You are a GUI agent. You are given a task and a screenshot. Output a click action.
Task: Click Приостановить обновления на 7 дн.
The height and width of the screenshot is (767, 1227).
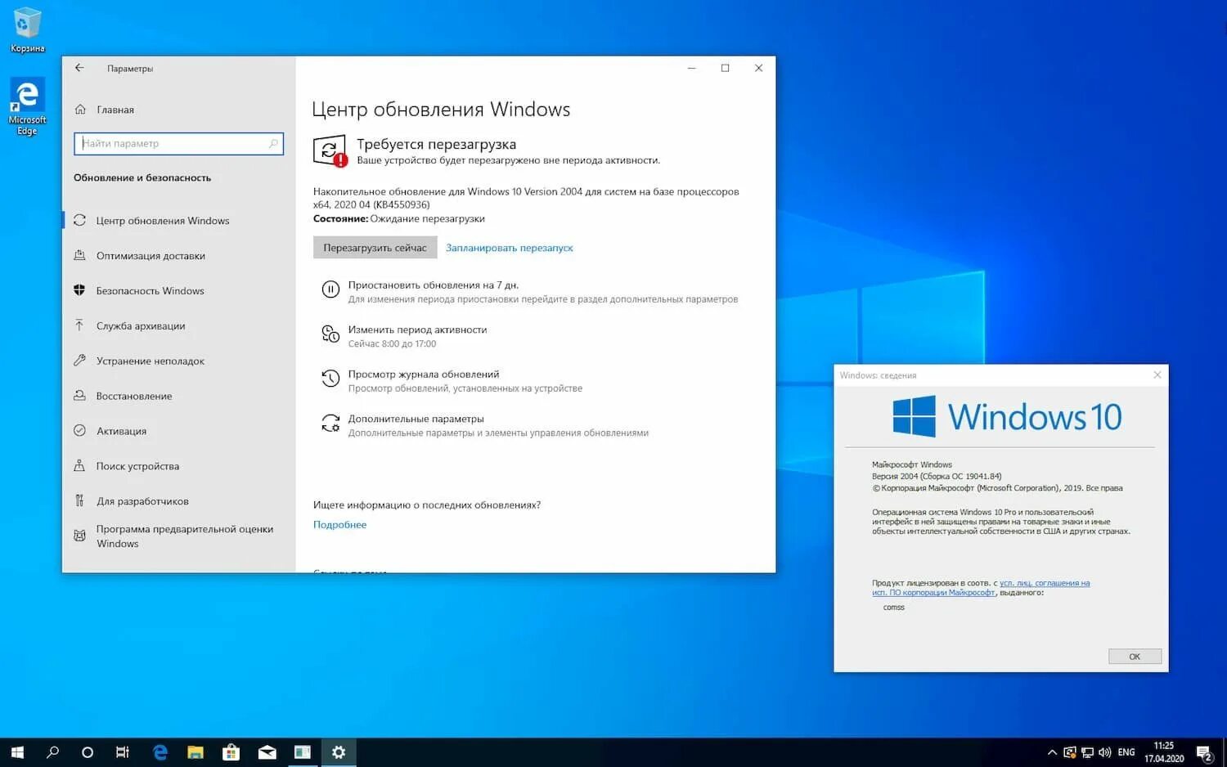pyautogui.click(x=434, y=285)
